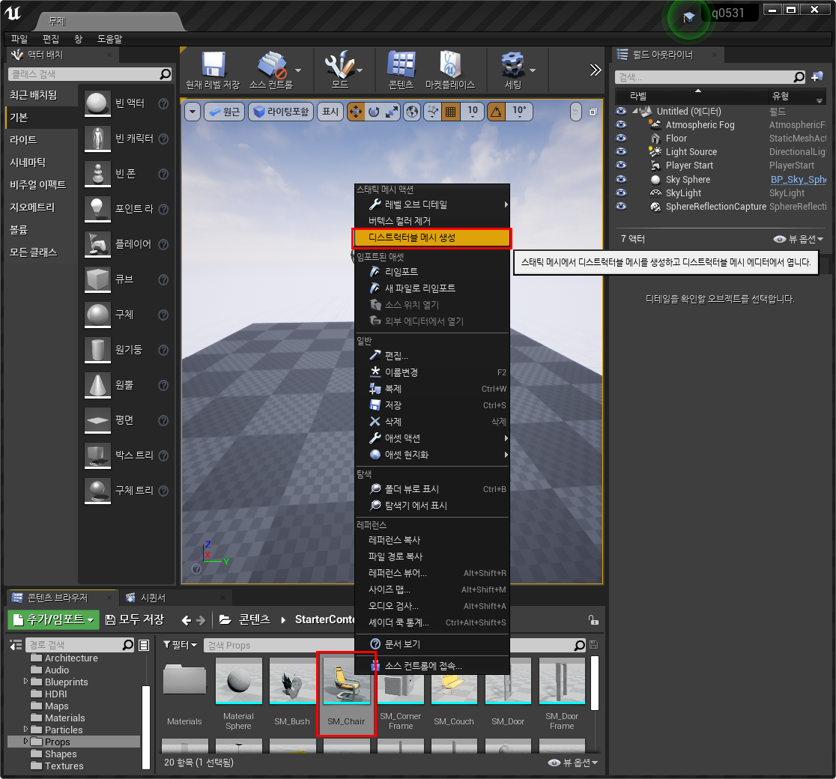836x779 pixels.
Task: Toggle visibility of SkyLight actor
Action: click(x=621, y=193)
